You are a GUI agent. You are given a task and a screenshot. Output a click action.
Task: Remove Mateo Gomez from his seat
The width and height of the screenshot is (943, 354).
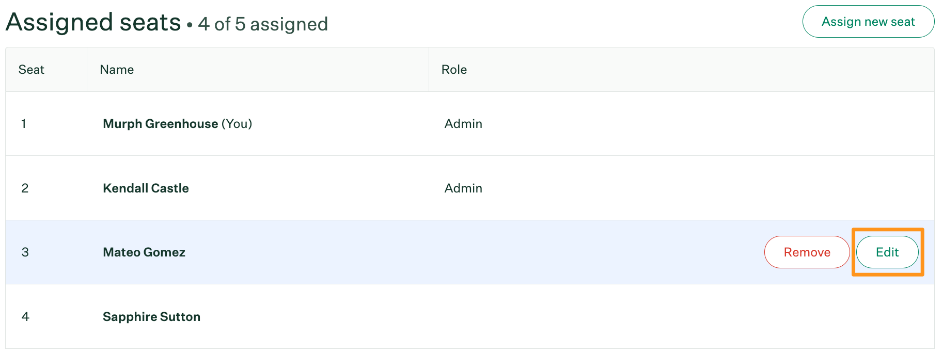click(807, 252)
